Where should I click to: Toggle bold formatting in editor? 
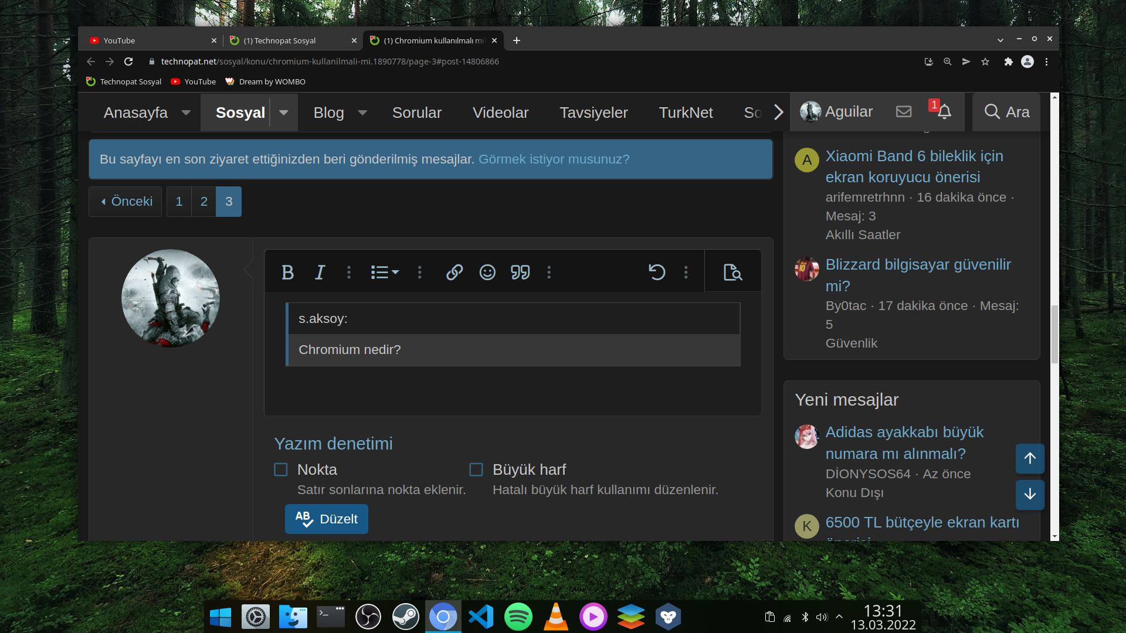[x=287, y=273]
